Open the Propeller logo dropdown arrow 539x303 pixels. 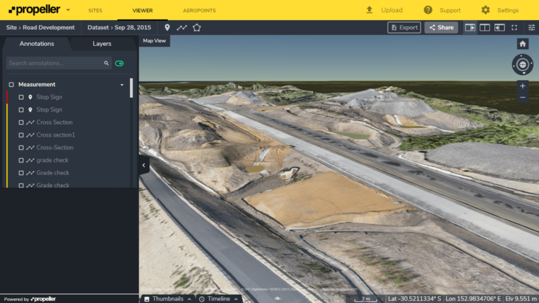(x=68, y=10)
